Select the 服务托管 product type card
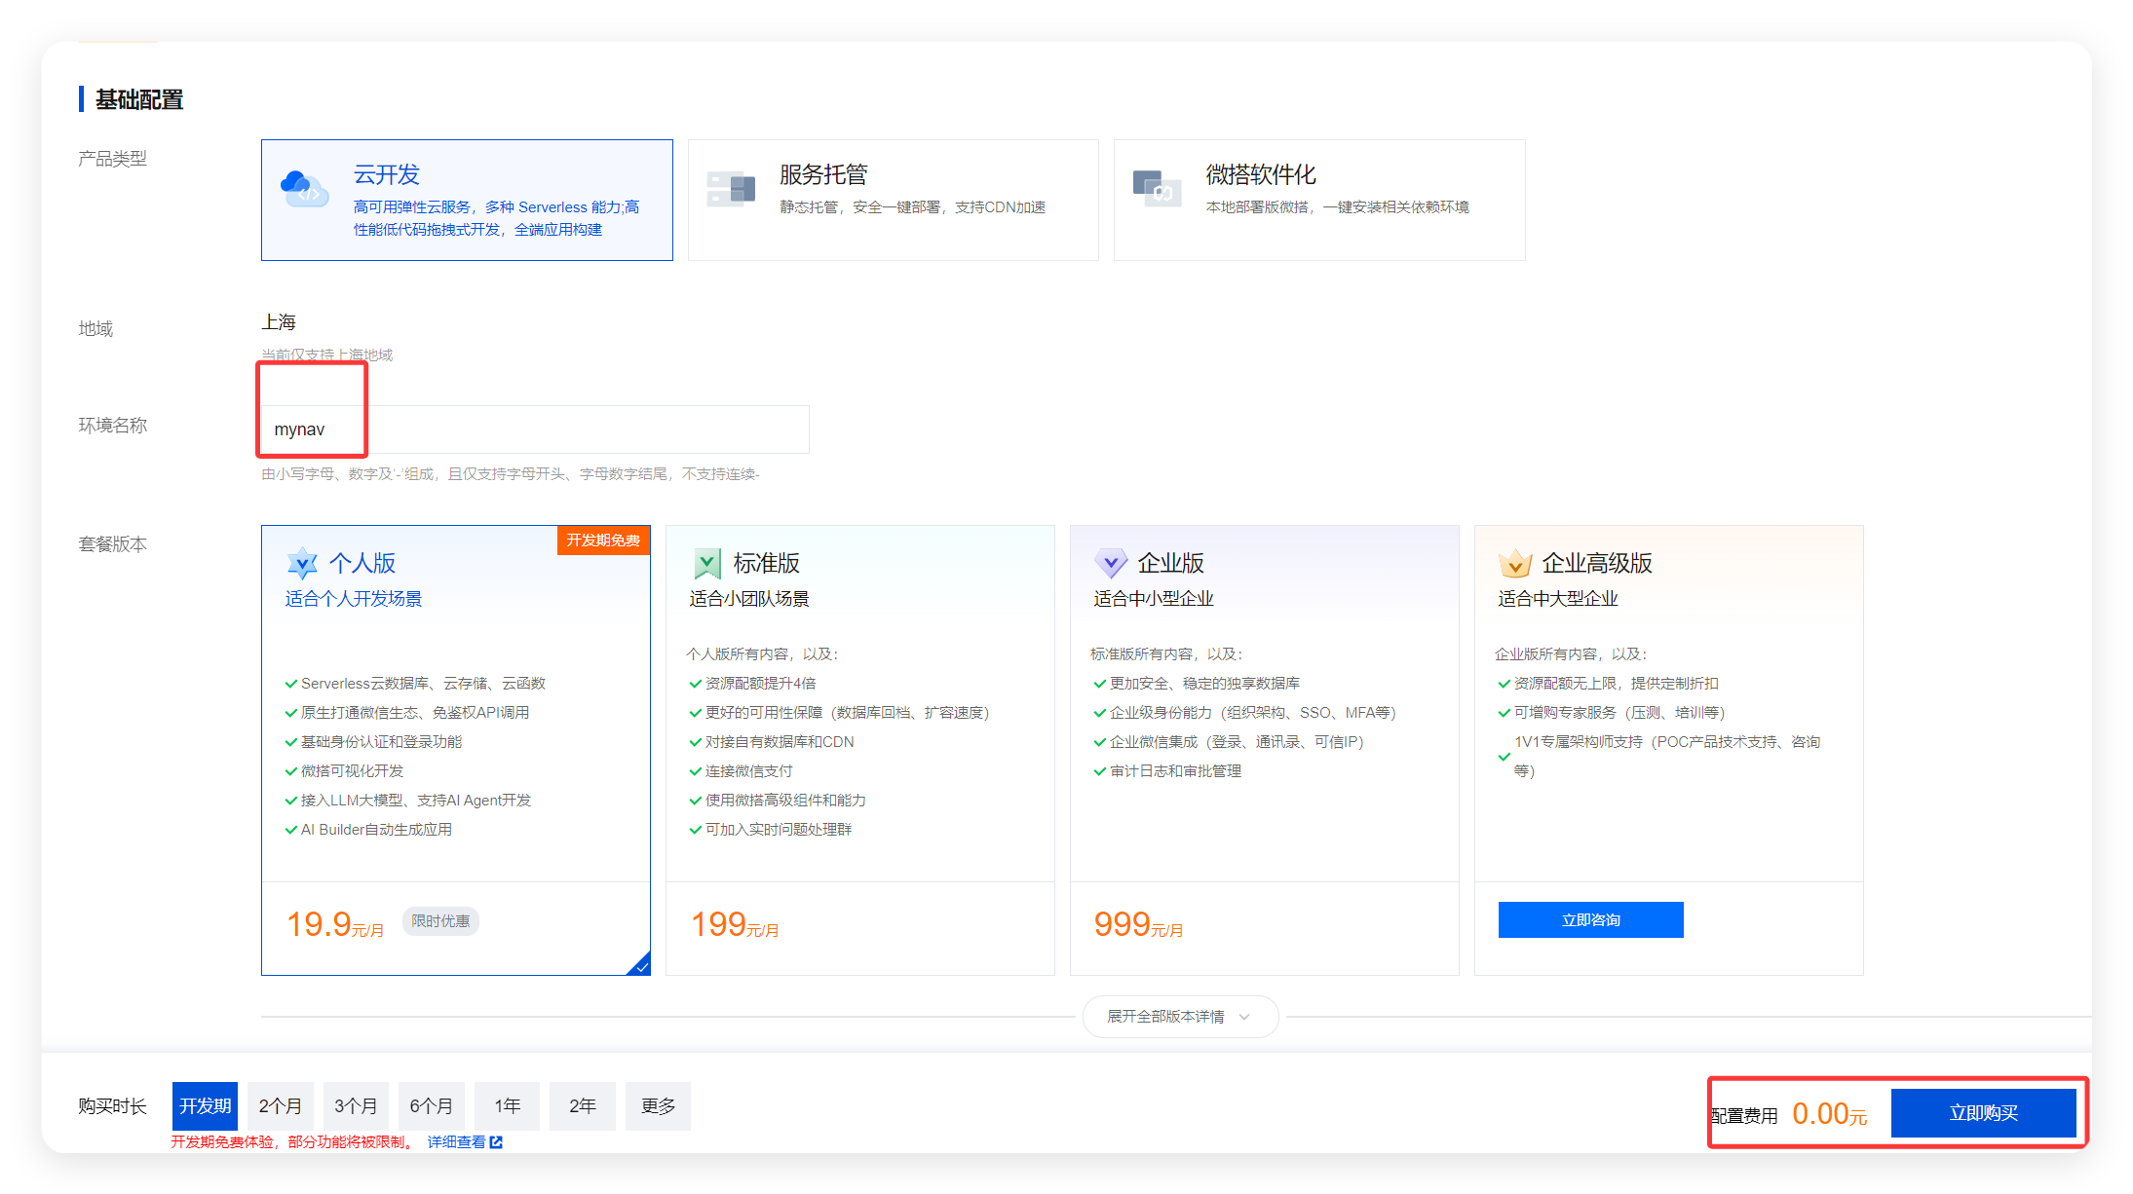2133x1194 pixels. (893, 200)
